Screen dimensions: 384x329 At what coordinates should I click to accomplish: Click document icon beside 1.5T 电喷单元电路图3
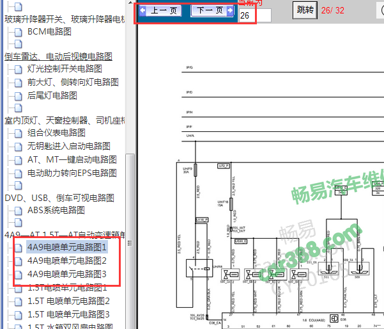18,315
